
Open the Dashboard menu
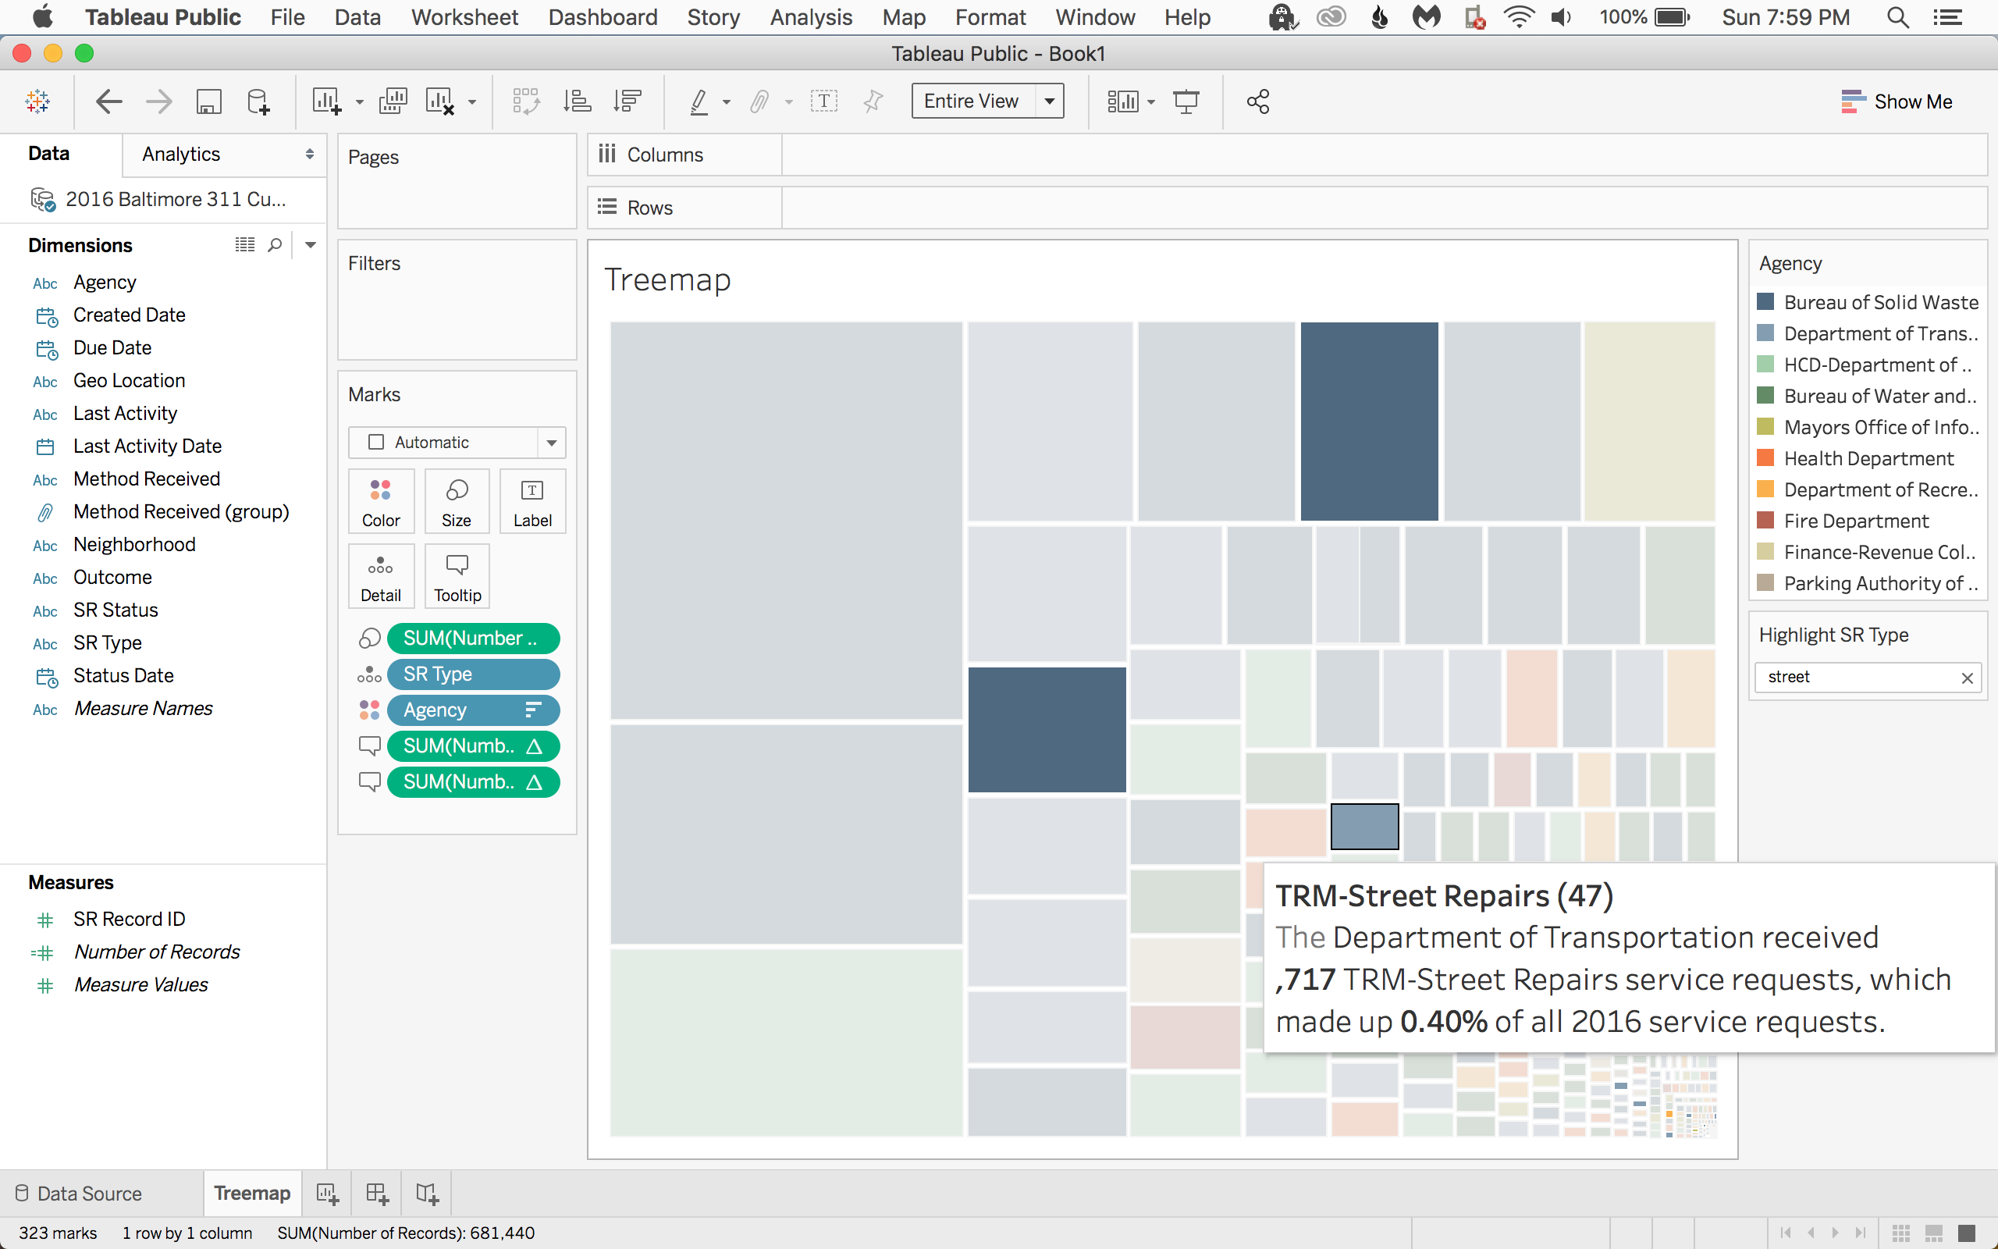pos(603,17)
